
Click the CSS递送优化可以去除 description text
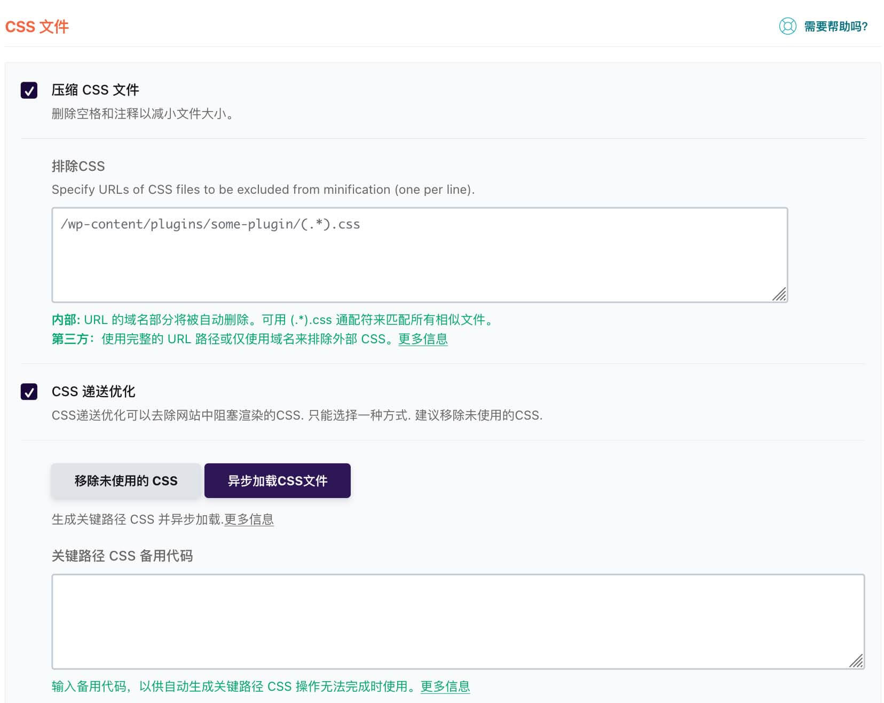[x=297, y=415]
